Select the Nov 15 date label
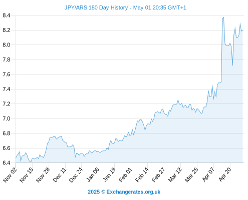The image size is (248, 200). (27, 174)
